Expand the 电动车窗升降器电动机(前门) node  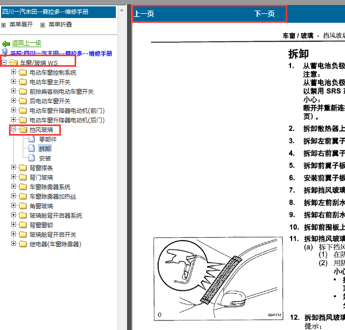click(13, 110)
